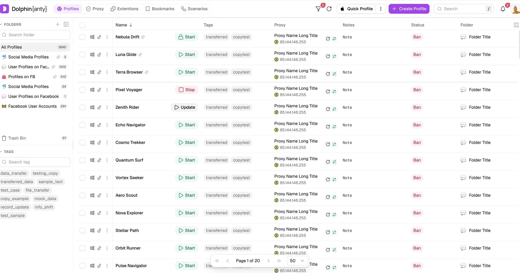Swap proxy for Terra Browser row
Image resolution: width=520 pixels, height=273 pixels.
pyautogui.click(x=334, y=74)
